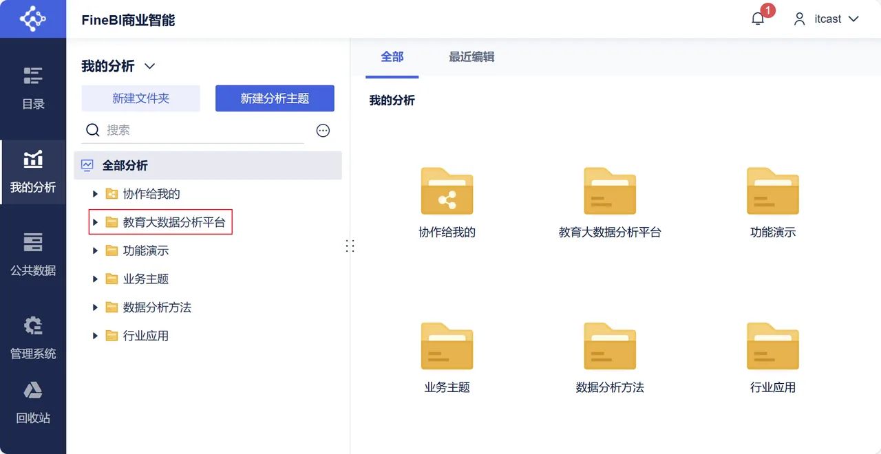Open the large 业务主题 folder
This screenshot has height=454, width=881.
point(447,346)
